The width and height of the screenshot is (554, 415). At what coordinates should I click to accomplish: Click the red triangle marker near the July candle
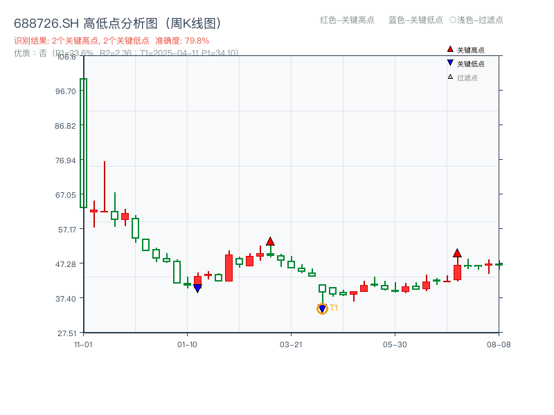click(x=457, y=253)
